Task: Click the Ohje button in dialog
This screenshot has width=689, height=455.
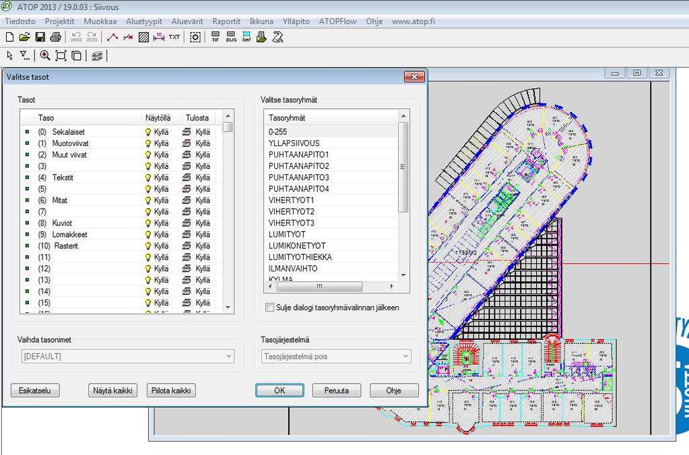Action: (x=394, y=390)
